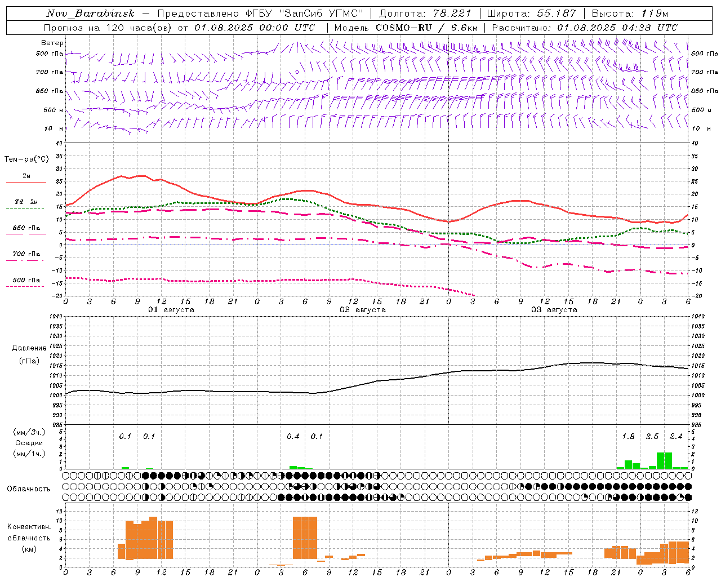The image size is (721, 577).
Task: Click the '0.4' precipitation amount value
Action: pos(293,436)
